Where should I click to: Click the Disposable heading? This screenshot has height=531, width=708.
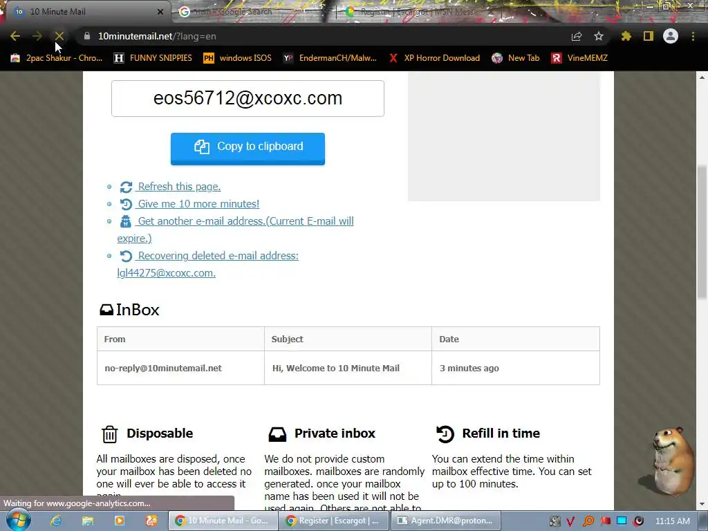tap(160, 433)
